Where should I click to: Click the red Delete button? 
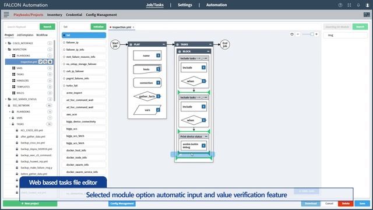point(346,204)
